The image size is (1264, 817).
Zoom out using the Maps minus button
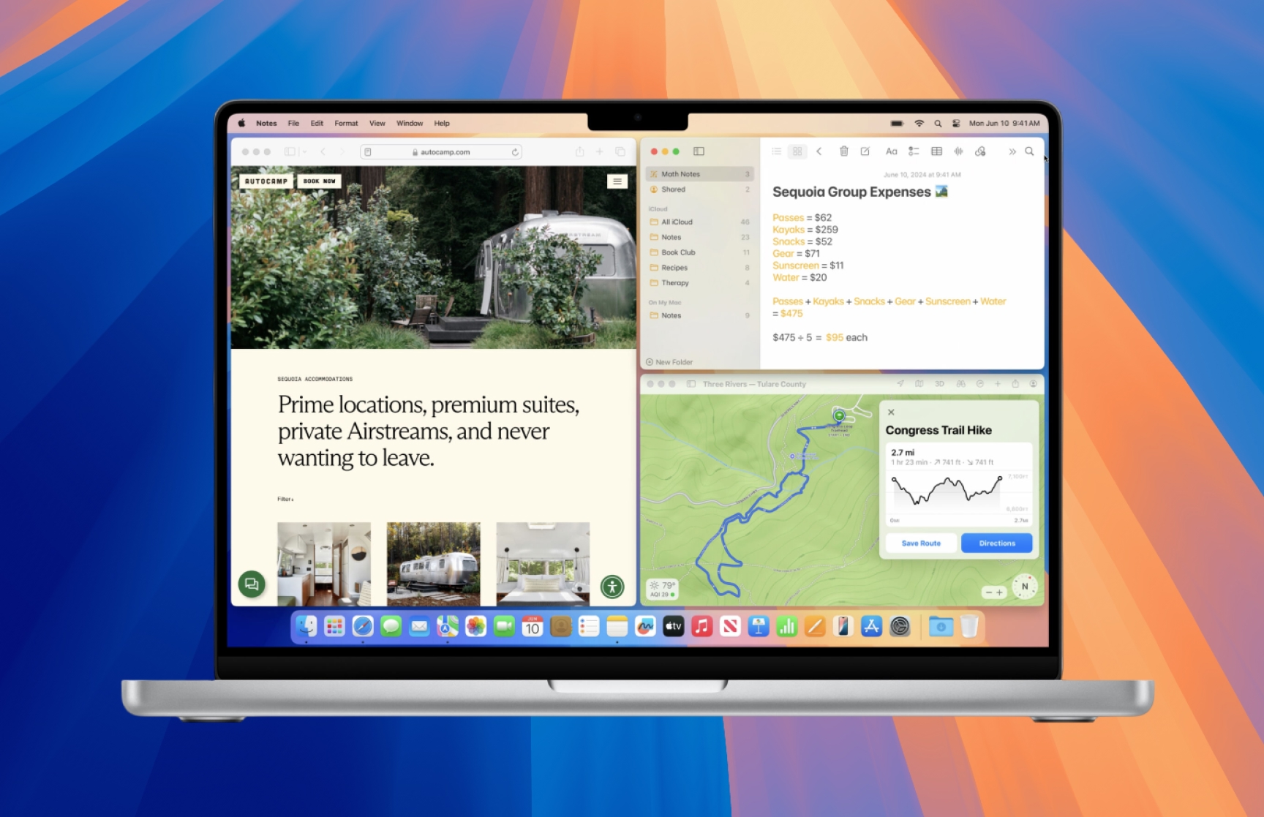pos(988,592)
